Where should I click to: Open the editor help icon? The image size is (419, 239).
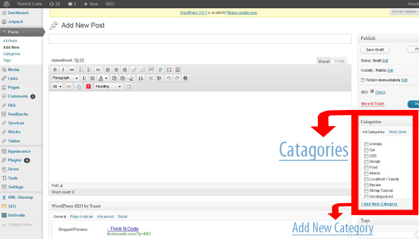coord(186,78)
